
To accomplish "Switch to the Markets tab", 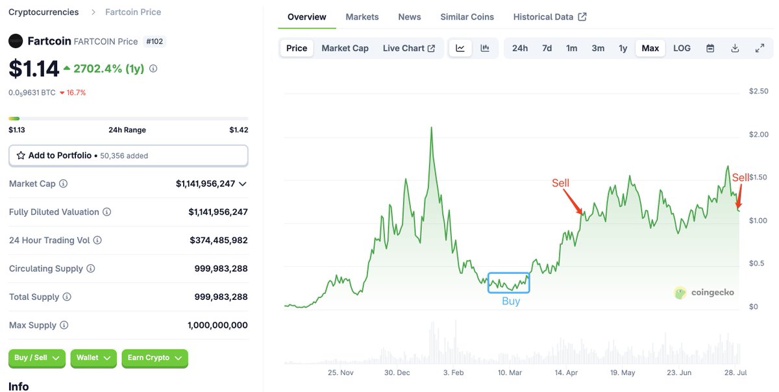I will [362, 17].
